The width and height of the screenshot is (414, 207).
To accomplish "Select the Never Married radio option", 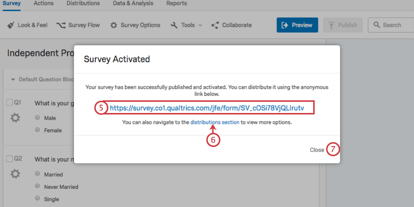I will (38, 186).
